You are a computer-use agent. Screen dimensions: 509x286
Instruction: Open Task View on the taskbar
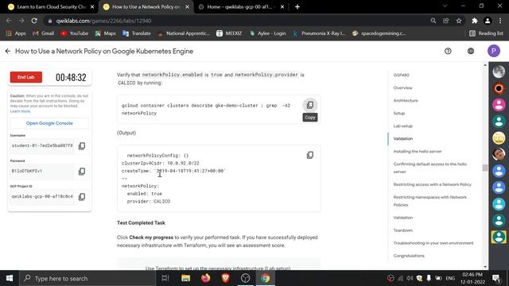(165, 278)
